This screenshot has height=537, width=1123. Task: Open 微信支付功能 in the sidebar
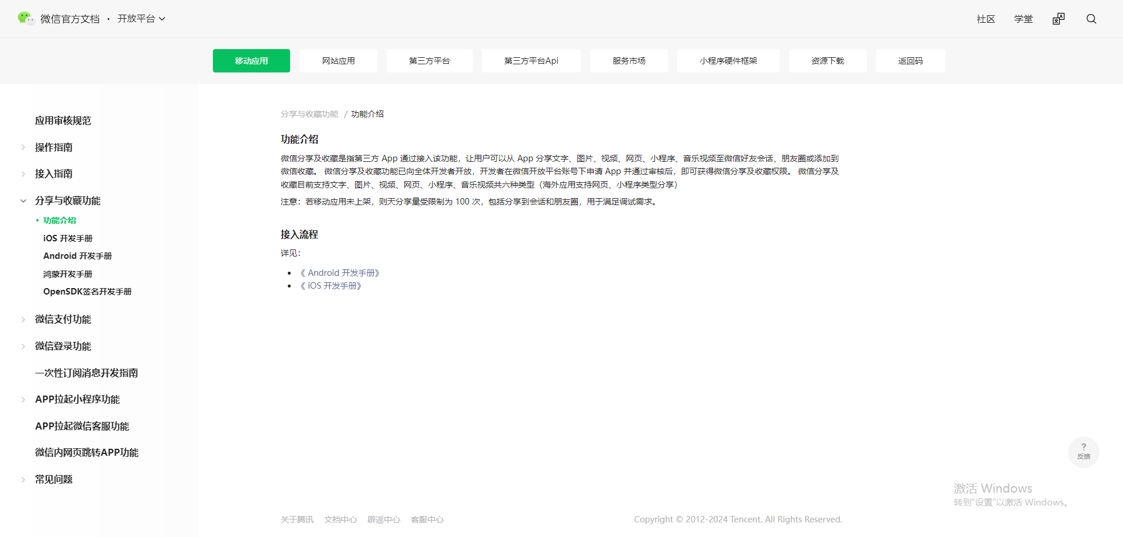pyautogui.click(x=63, y=319)
